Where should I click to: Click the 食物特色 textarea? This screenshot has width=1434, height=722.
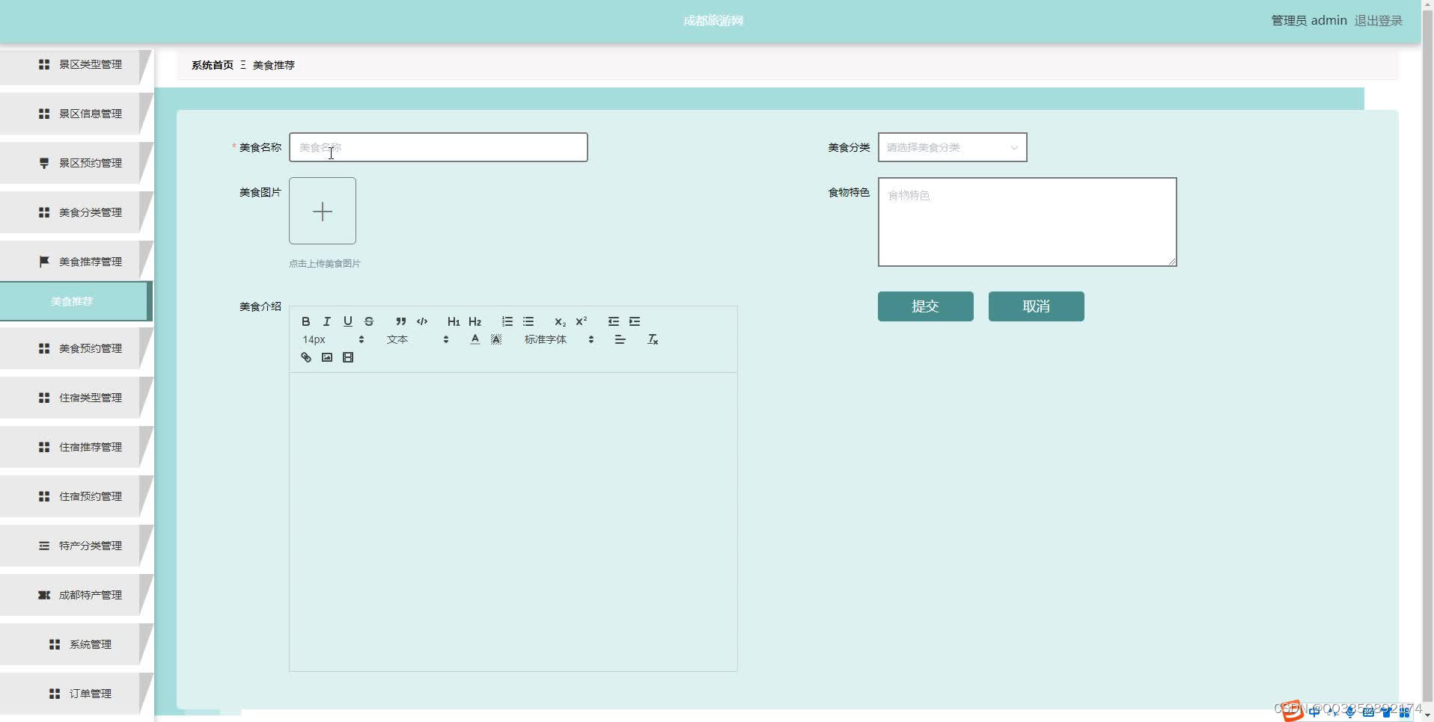pyautogui.click(x=1027, y=221)
